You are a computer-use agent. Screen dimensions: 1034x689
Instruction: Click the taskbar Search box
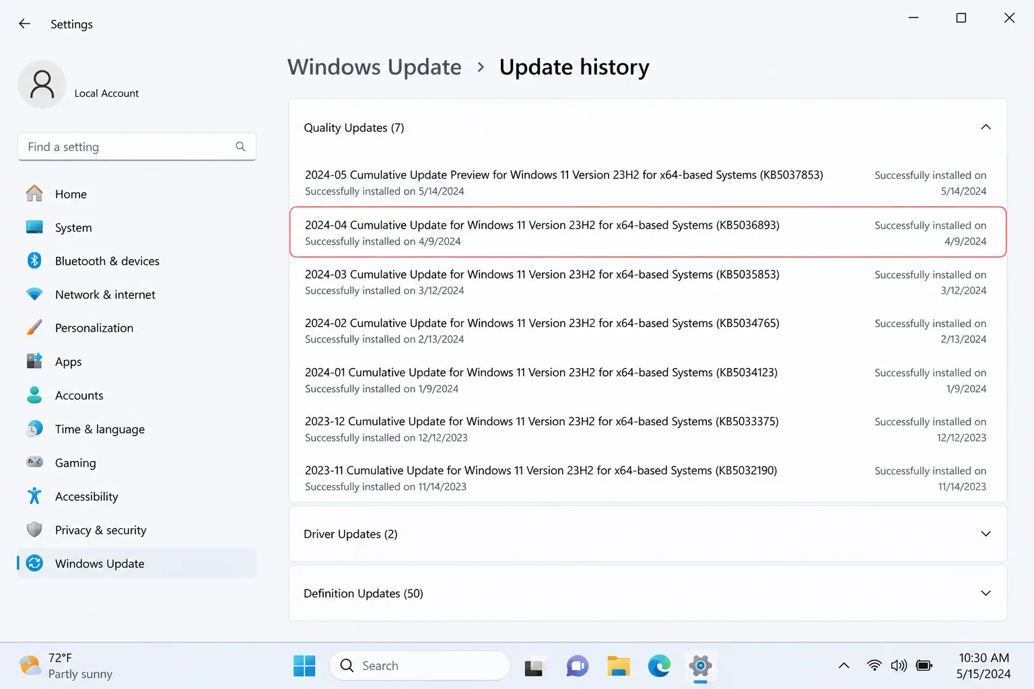click(x=419, y=665)
